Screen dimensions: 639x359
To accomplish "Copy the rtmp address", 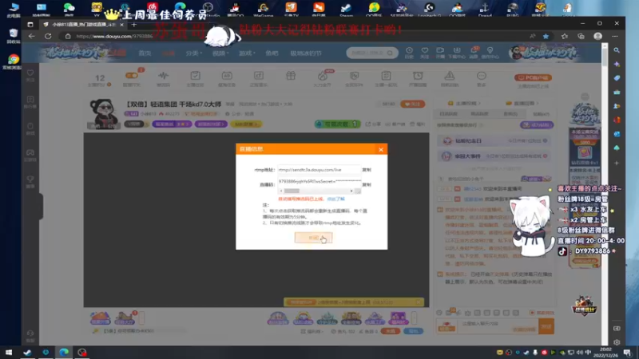I will 367,170.
